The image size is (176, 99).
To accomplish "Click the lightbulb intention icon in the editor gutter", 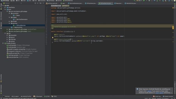I will pos(53,38).
